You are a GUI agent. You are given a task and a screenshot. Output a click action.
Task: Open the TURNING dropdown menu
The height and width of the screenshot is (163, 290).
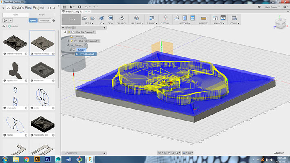(152, 24)
